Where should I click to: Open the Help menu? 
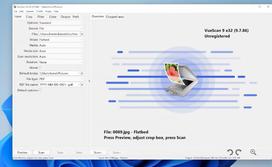56,11
